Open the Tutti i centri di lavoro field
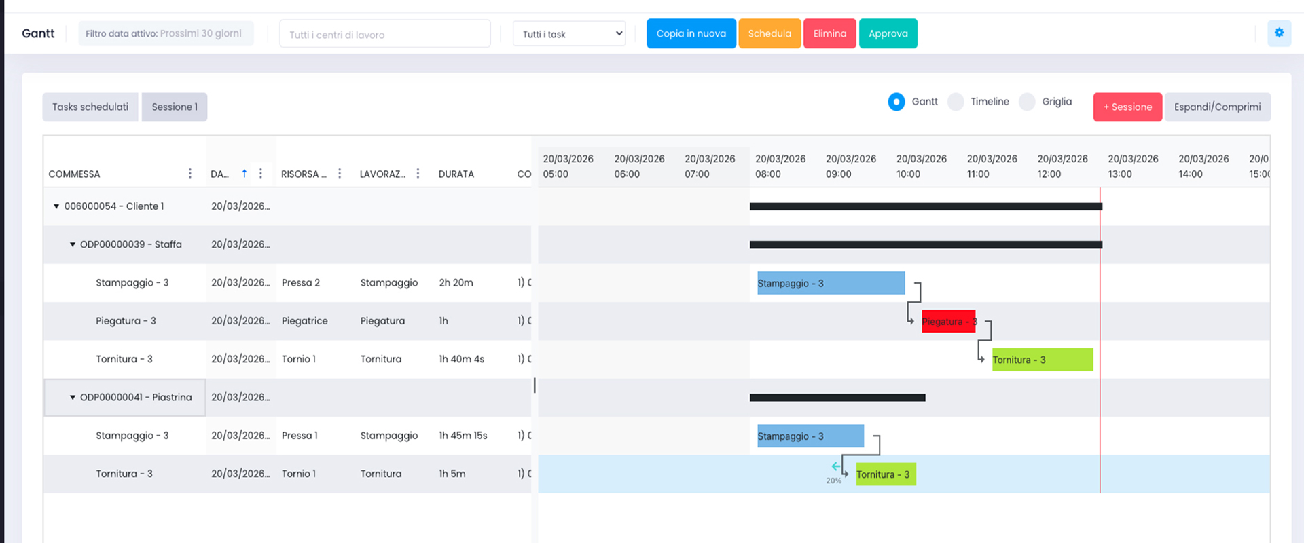Screen dimensions: 1304x543 385,34
